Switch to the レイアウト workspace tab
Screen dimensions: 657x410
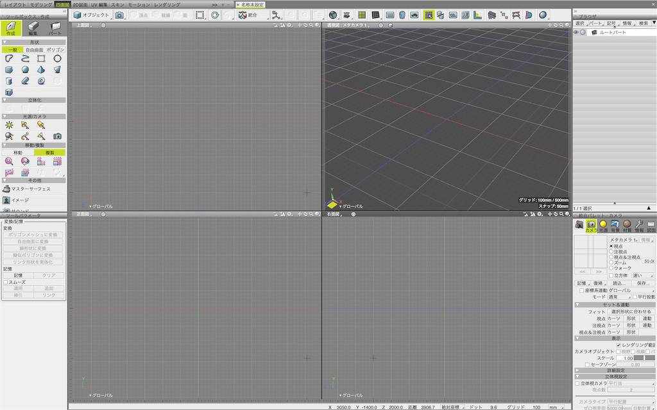pos(15,4)
